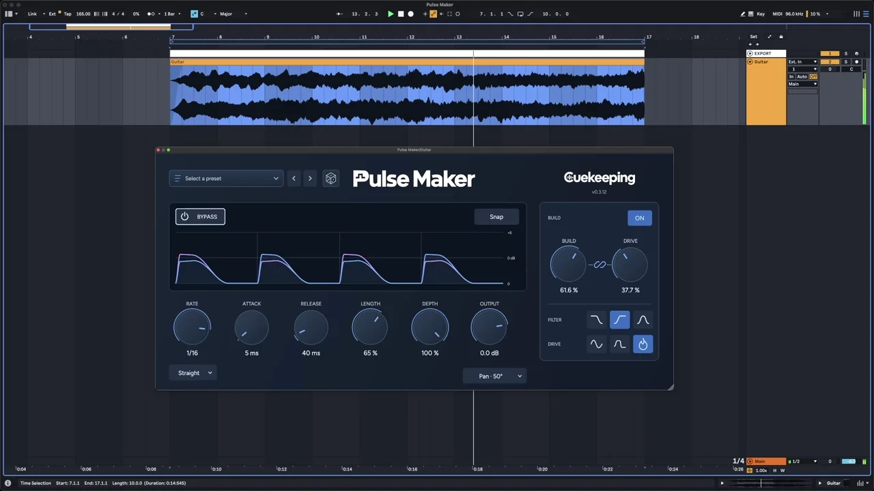
Task: Click the Snap button
Action: [x=496, y=217]
